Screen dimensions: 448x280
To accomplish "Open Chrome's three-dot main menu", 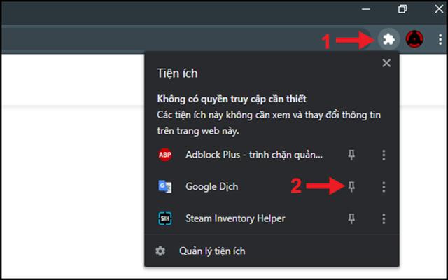I will point(439,39).
